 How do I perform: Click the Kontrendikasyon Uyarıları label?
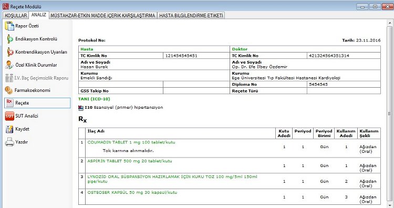click(41, 52)
